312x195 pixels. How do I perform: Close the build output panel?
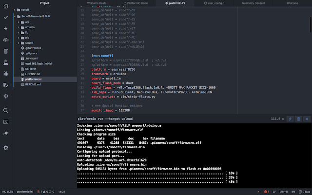[307, 119]
